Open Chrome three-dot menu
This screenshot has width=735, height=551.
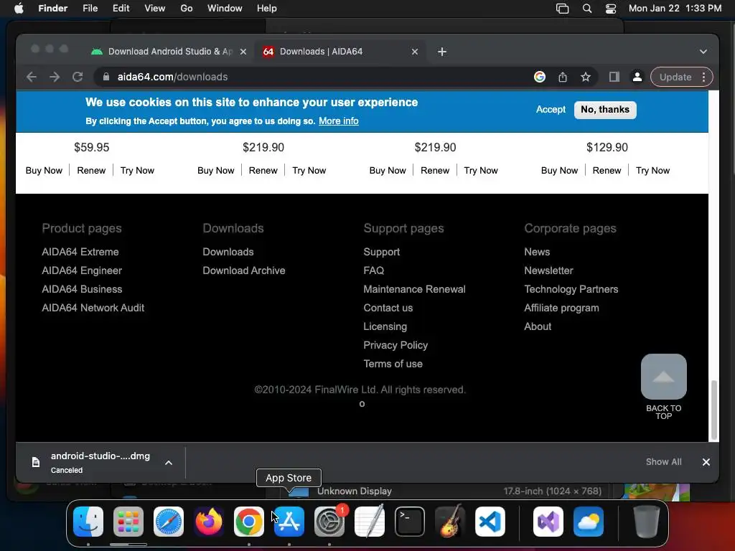tap(703, 77)
